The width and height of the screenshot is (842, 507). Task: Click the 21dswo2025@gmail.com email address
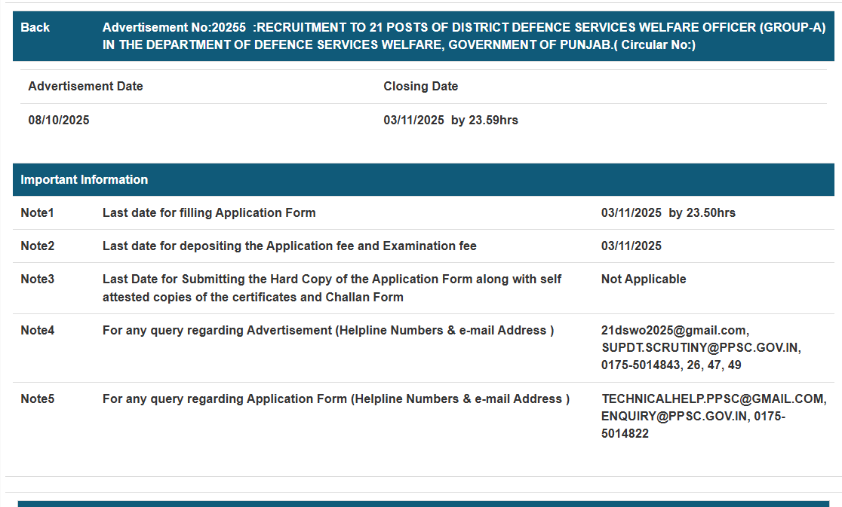pos(673,330)
